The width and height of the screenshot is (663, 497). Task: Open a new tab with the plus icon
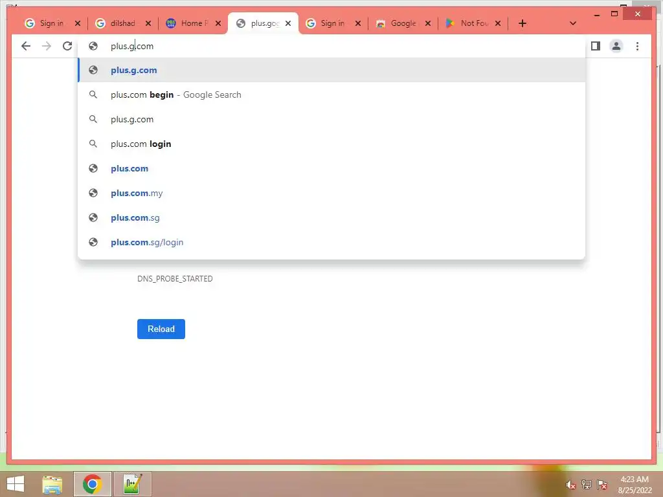tap(523, 23)
